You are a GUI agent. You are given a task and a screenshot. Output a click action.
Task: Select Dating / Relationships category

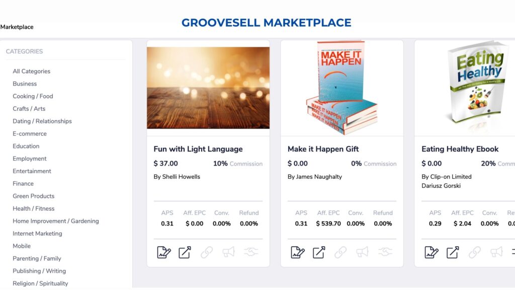tap(42, 121)
